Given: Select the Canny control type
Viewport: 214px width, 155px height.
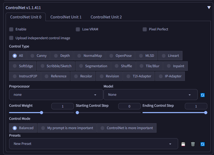Looking at the screenshot, I should [x=39, y=56].
